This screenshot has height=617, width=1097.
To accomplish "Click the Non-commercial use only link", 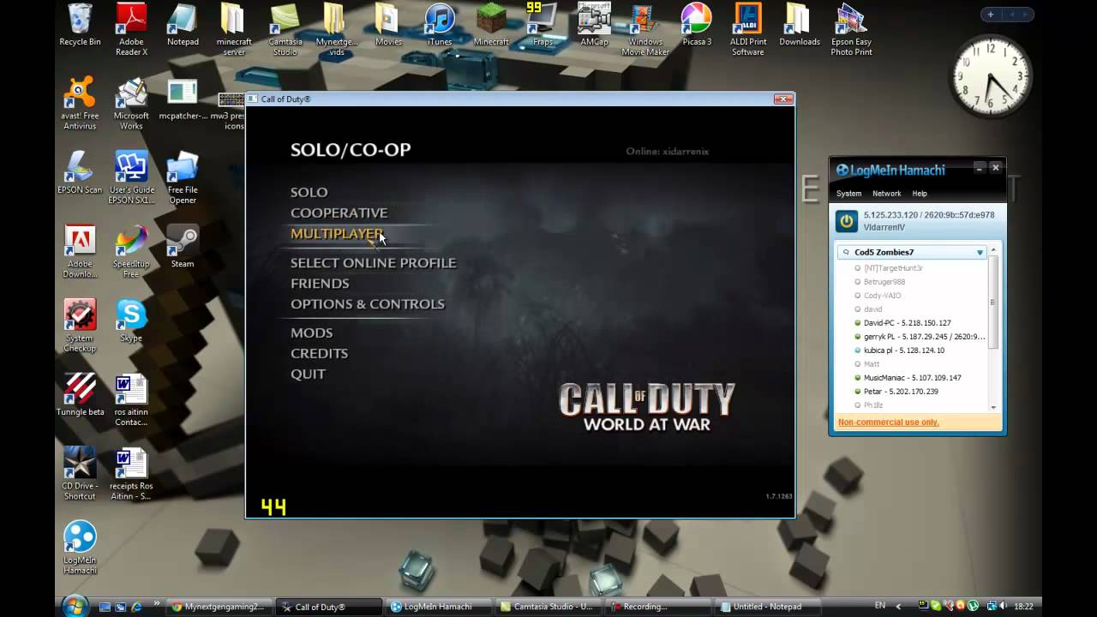I will pos(889,422).
